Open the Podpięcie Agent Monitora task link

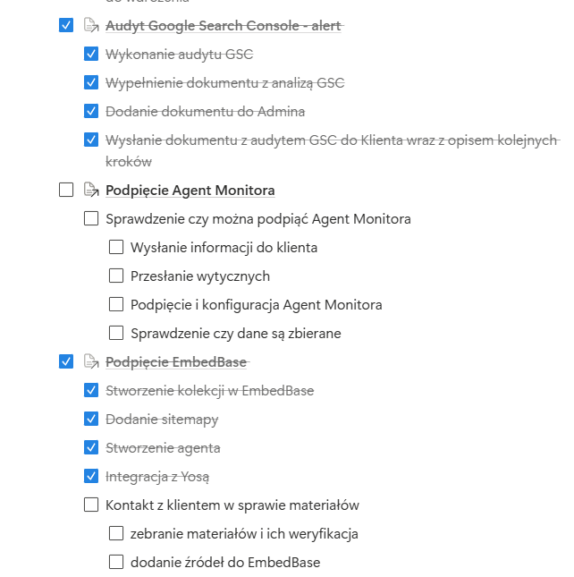tap(190, 190)
